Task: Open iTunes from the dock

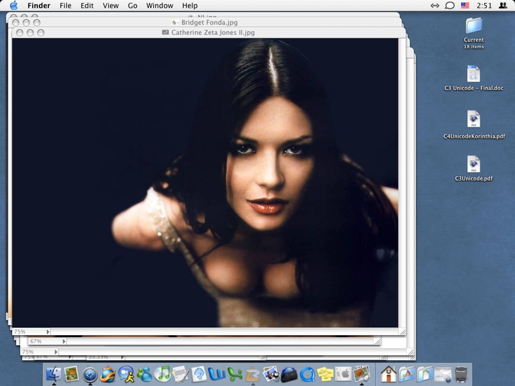Action: 162,374
